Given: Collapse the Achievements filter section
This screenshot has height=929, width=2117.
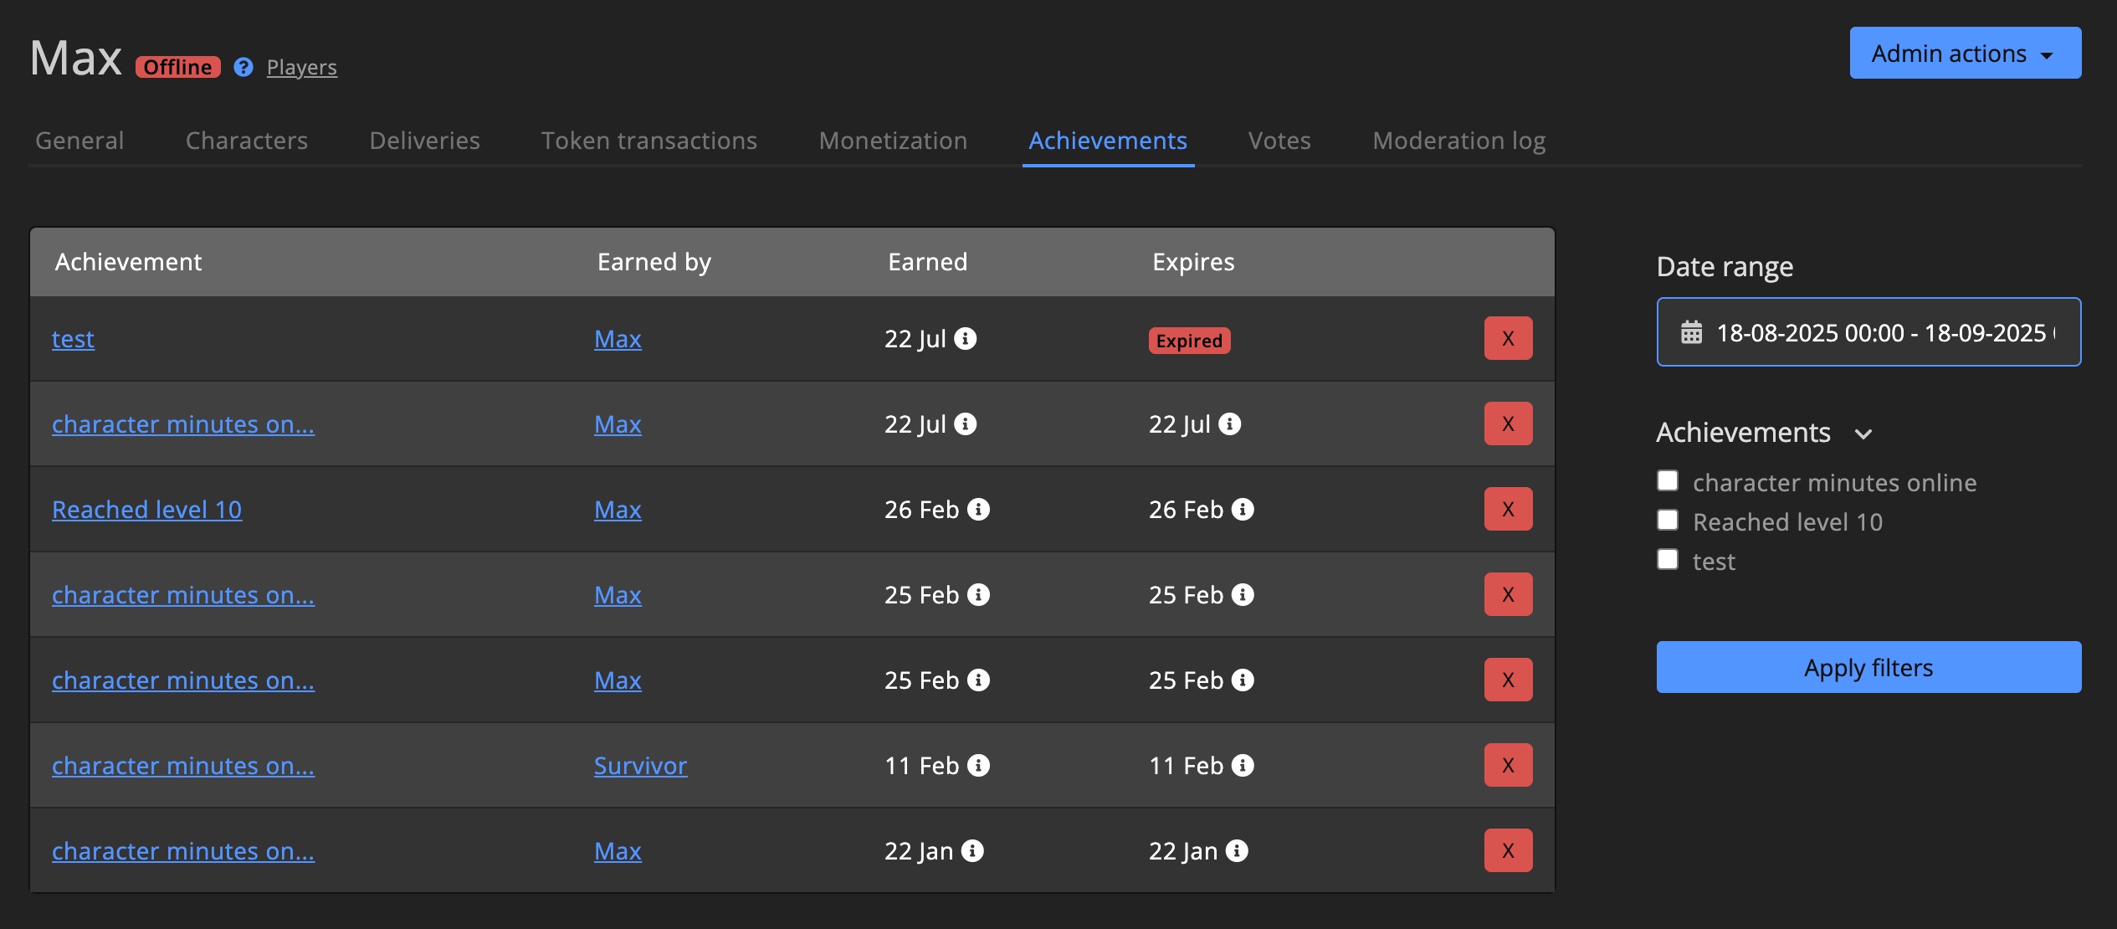Looking at the screenshot, I should click(x=1865, y=434).
